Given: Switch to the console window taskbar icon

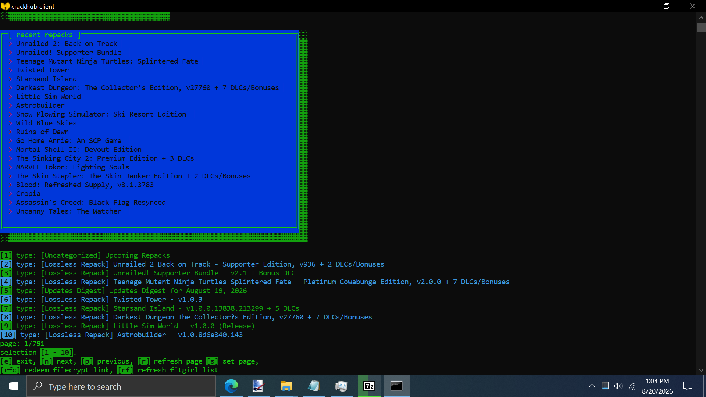Looking at the screenshot, I should click(x=396, y=386).
